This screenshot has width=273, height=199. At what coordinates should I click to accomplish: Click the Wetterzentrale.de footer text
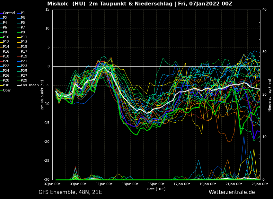click(x=232, y=192)
